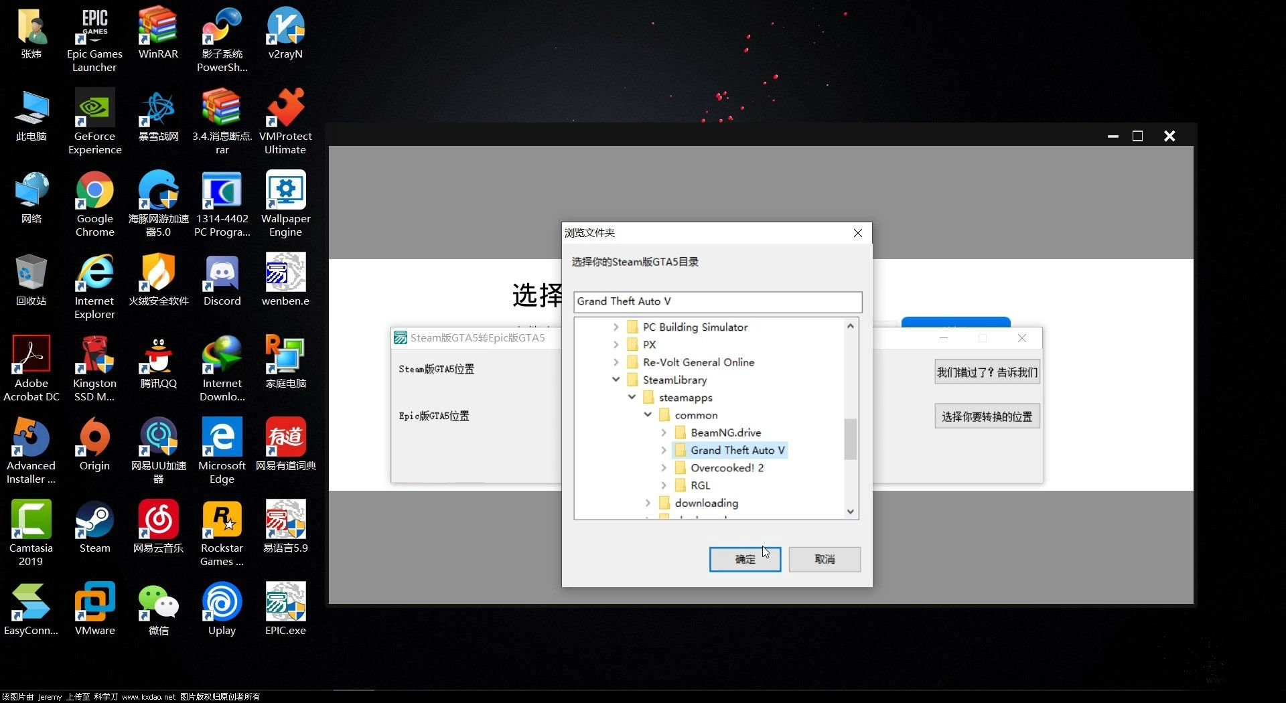Image resolution: width=1286 pixels, height=703 pixels.
Task: Select the Overcooked! 2 folder
Action: [x=719, y=468]
